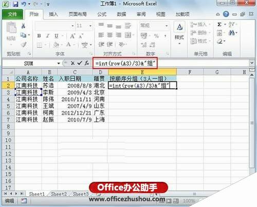
Task: Click the Format cells (格式) button
Action: pos(200,41)
